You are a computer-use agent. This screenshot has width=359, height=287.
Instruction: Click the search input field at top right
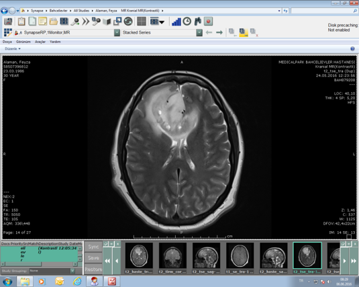coord(324,11)
